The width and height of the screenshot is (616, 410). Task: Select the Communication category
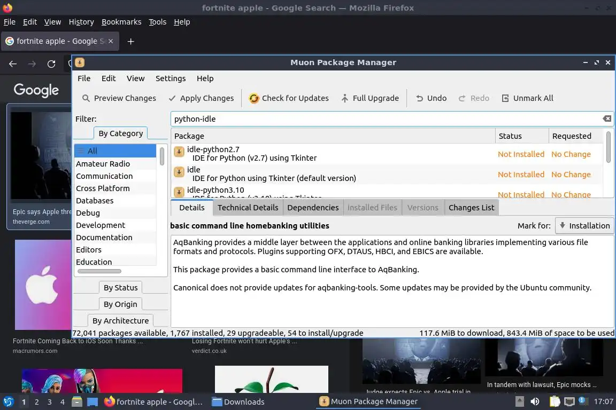pos(115,176)
